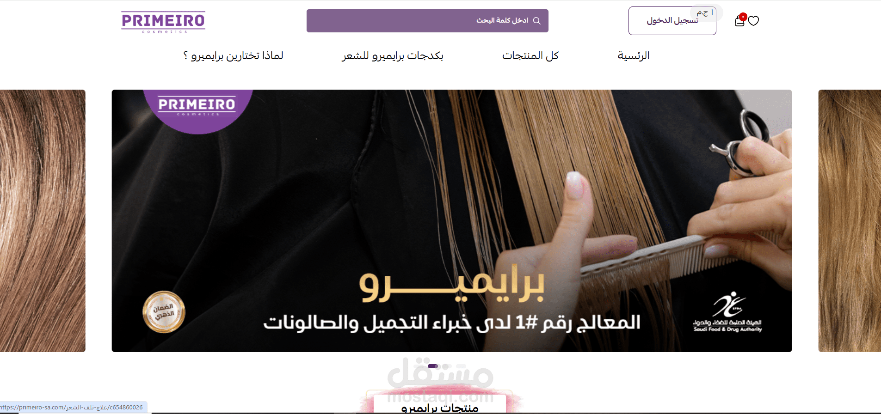The image size is (881, 414).
Task: Click the PRIMEIRO cosmetics header logo
Action: click(163, 22)
